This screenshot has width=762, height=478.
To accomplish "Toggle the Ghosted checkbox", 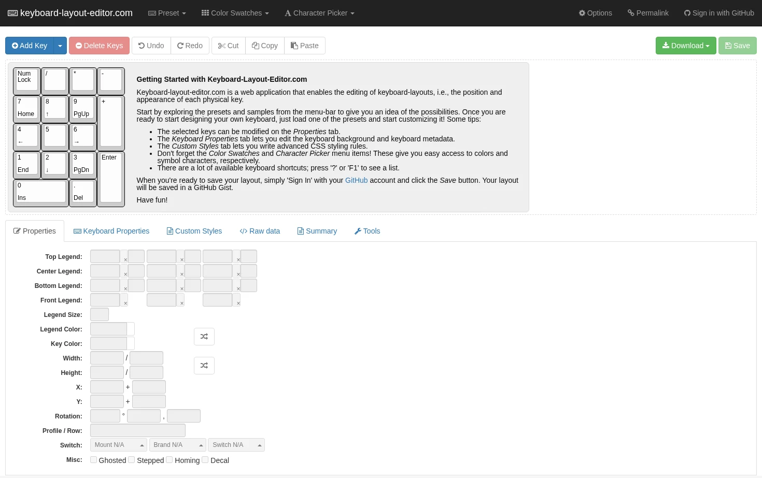I will [94, 460].
